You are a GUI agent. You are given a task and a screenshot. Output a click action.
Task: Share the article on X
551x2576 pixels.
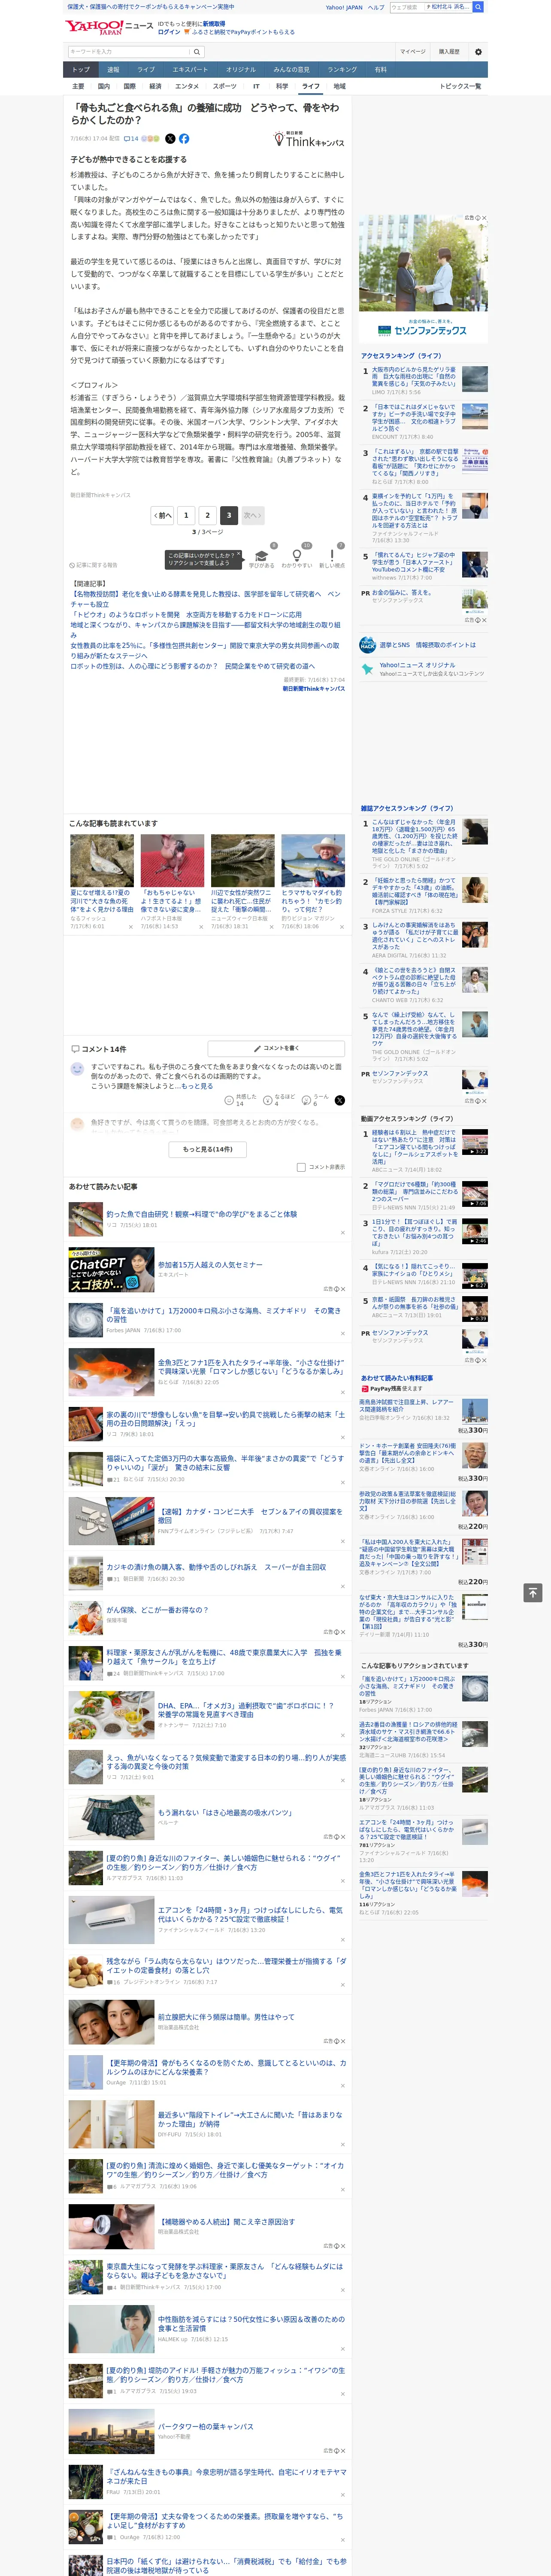click(170, 139)
